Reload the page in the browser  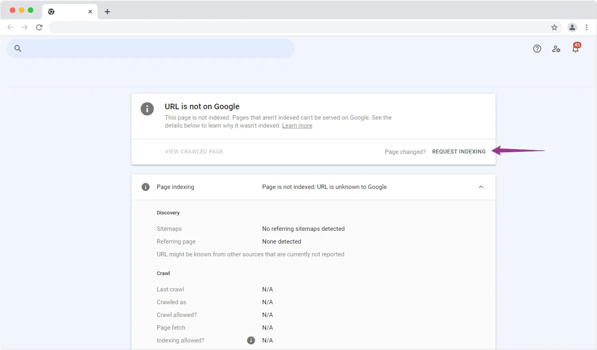[x=39, y=28]
